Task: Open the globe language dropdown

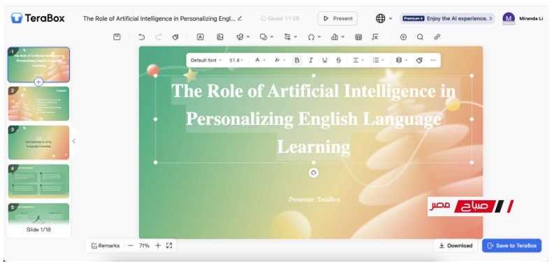Action: coord(384,18)
